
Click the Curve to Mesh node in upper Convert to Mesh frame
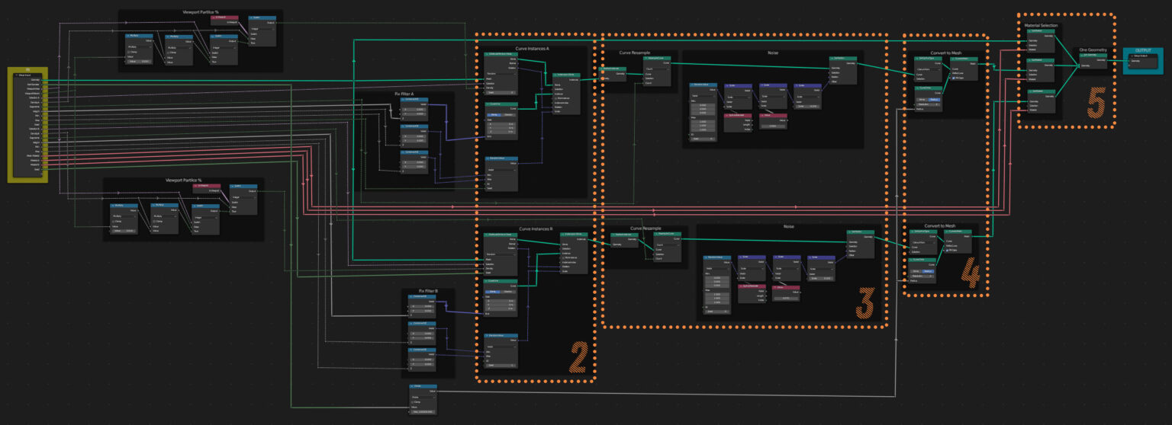[x=963, y=58]
